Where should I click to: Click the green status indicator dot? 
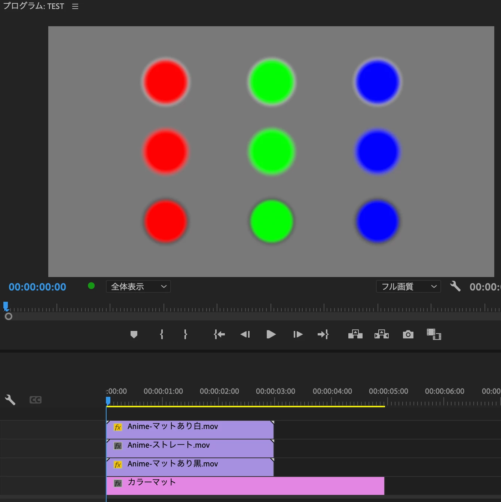[91, 286]
